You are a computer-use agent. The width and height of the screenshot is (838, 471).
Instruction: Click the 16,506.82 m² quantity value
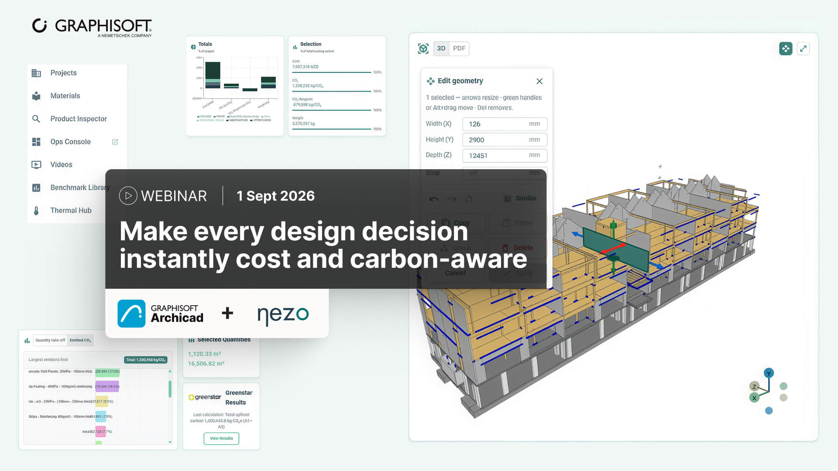pyautogui.click(x=206, y=363)
